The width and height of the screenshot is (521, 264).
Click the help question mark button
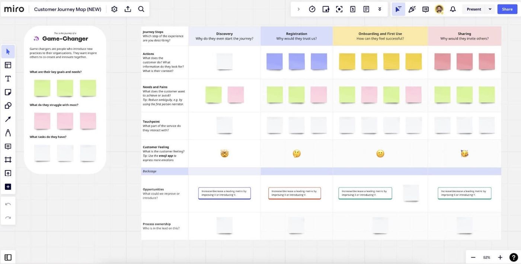(514, 257)
